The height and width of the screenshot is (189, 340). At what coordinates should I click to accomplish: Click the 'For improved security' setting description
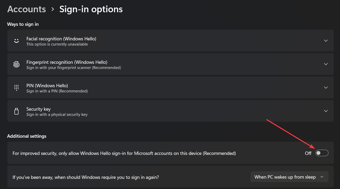pyautogui.click(x=124, y=153)
